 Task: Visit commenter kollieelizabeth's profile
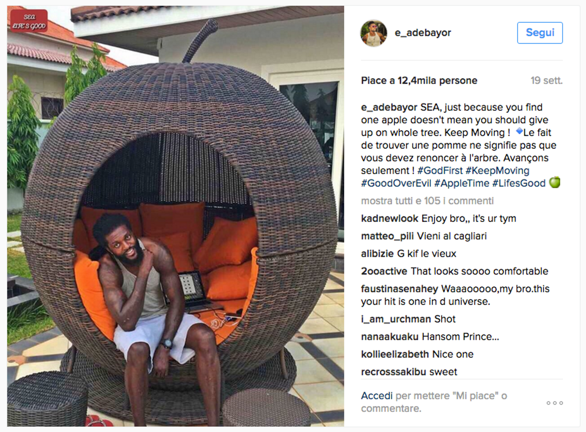[395, 354]
